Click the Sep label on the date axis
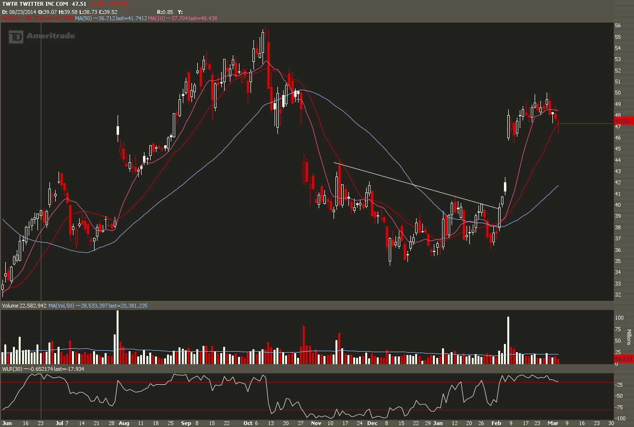The image size is (634, 427). (187, 424)
